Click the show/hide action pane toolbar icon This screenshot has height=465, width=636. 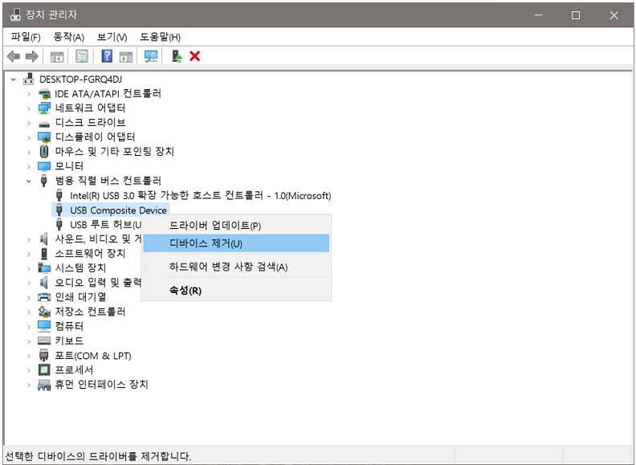pyautogui.click(x=126, y=56)
